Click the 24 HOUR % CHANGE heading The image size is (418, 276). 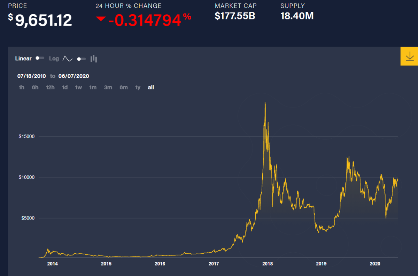pos(129,6)
